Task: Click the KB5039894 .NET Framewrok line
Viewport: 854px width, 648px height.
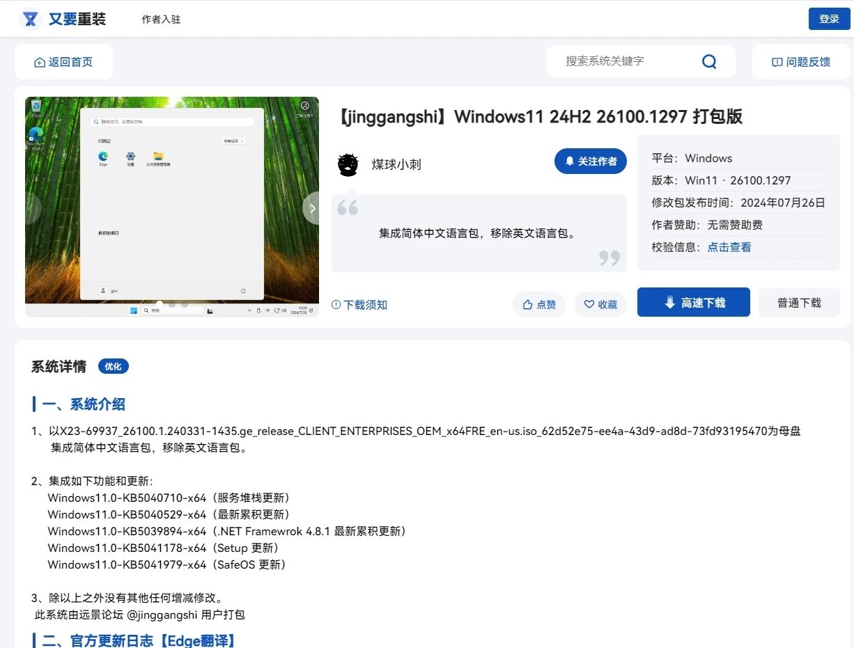Action: tap(227, 531)
